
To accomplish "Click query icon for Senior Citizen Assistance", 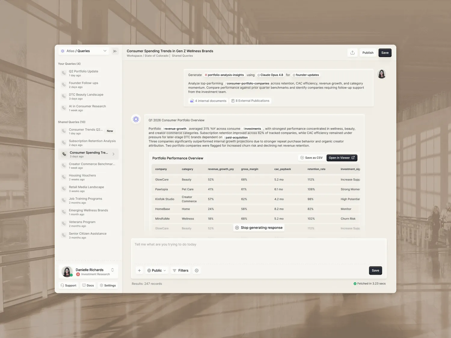I will point(63,235).
